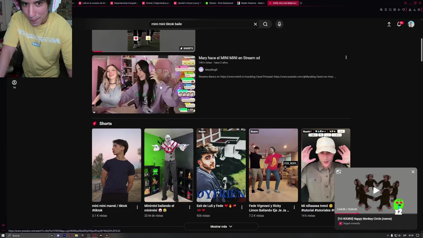Image resolution: width=423 pixels, height=238 pixels.
Task: Open the Windows notification center icon
Action: 418,235
